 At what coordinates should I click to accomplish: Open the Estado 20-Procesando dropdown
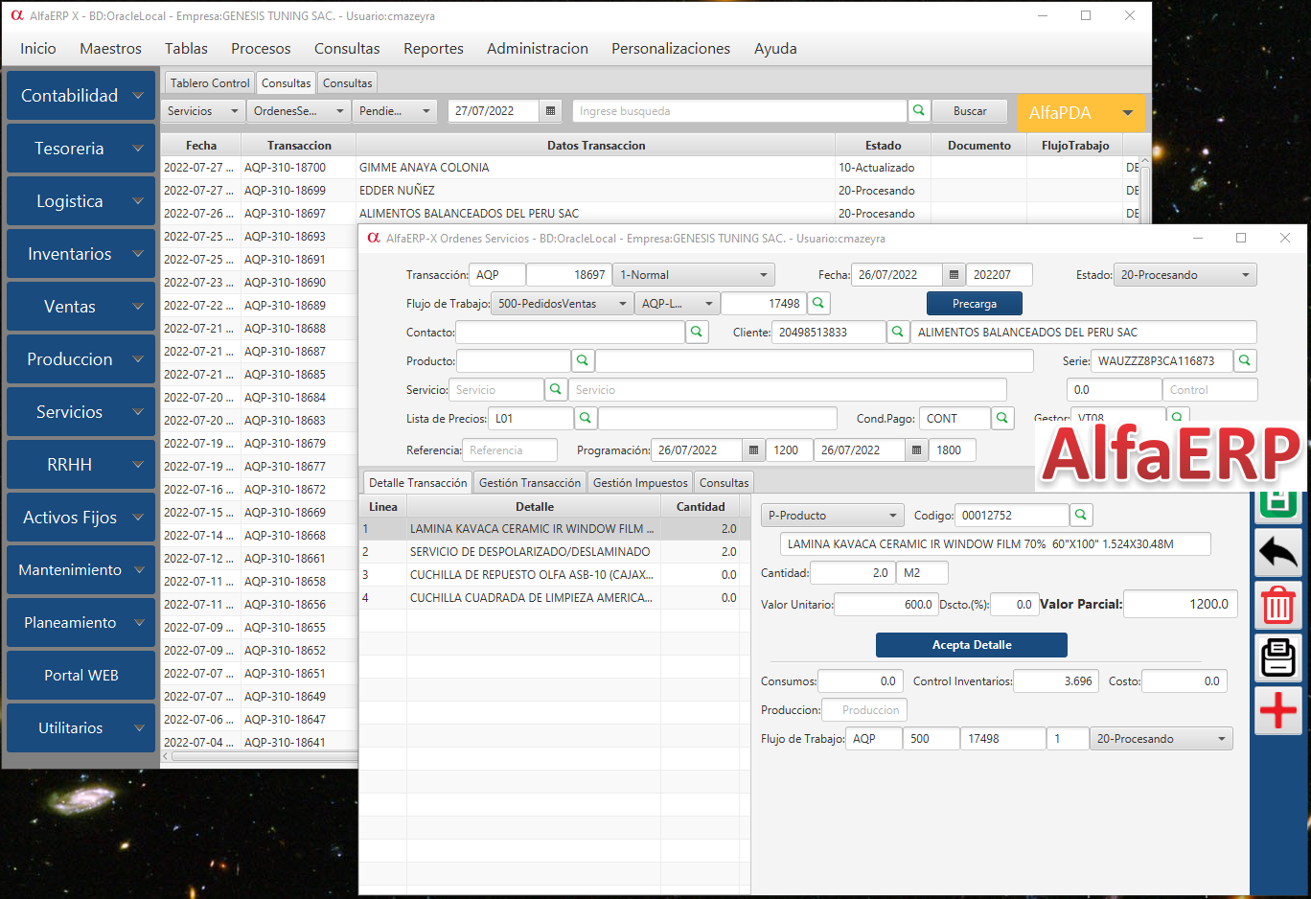coord(1185,275)
